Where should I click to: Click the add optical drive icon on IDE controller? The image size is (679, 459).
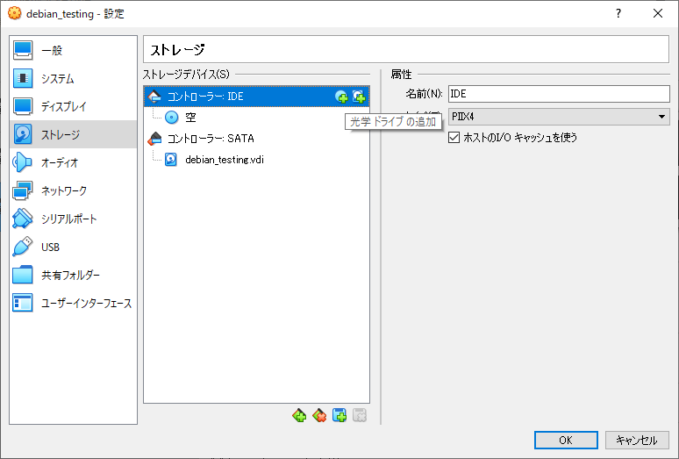coord(341,97)
